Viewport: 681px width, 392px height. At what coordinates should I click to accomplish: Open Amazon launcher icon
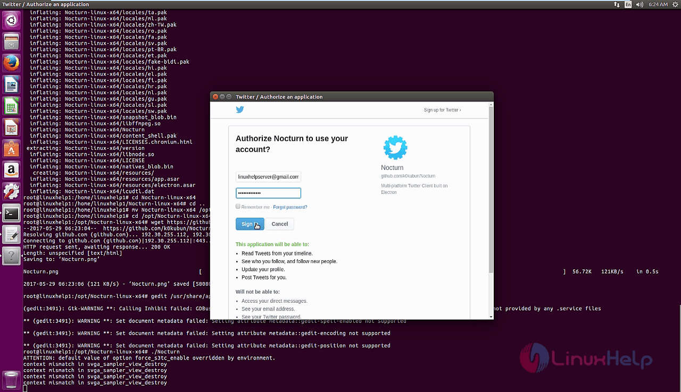[x=11, y=171]
